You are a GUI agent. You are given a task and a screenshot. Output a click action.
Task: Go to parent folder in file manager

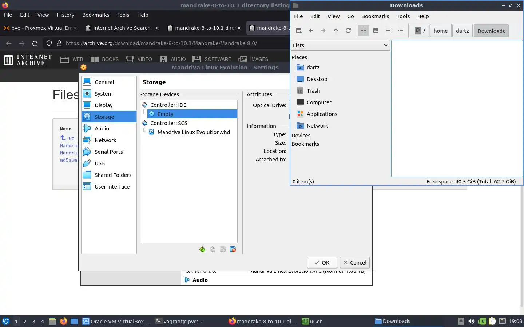pos(336,31)
